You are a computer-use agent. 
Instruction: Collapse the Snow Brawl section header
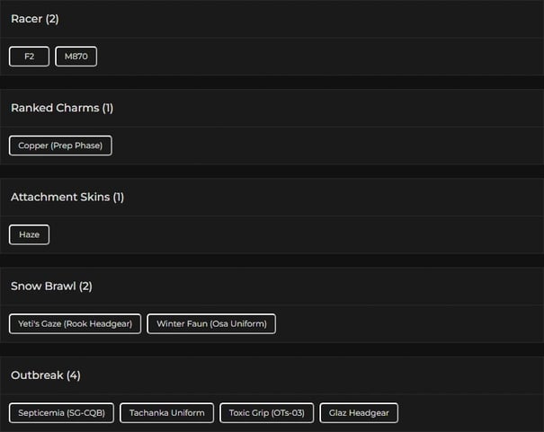pos(270,286)
